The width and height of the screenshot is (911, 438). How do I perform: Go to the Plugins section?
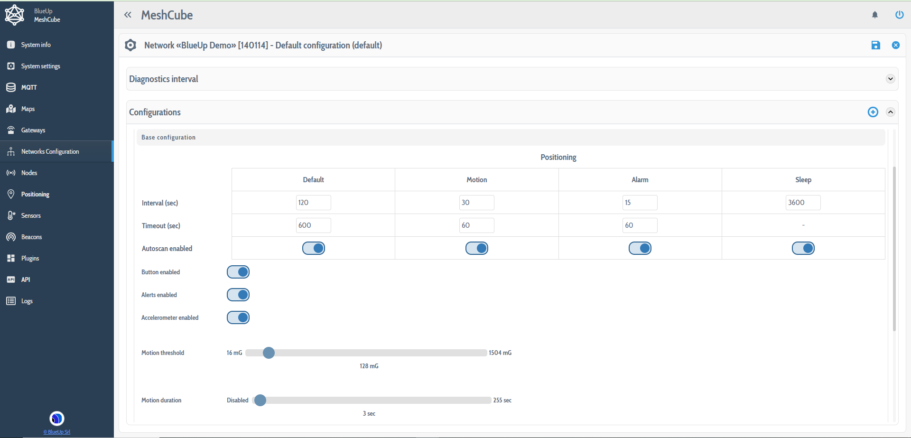30,258
